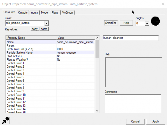This screenshot has height=125, width=167.
Task: Open the Inputs tab
Action: pyautogui.click(x=34, y=13)
